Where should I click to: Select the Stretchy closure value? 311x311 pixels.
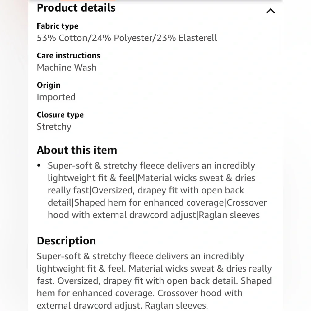pyautogui.click(x=54, y=127)
